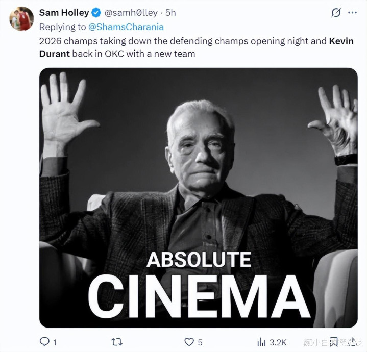Open the three-dot more options menu

[353, 13]
